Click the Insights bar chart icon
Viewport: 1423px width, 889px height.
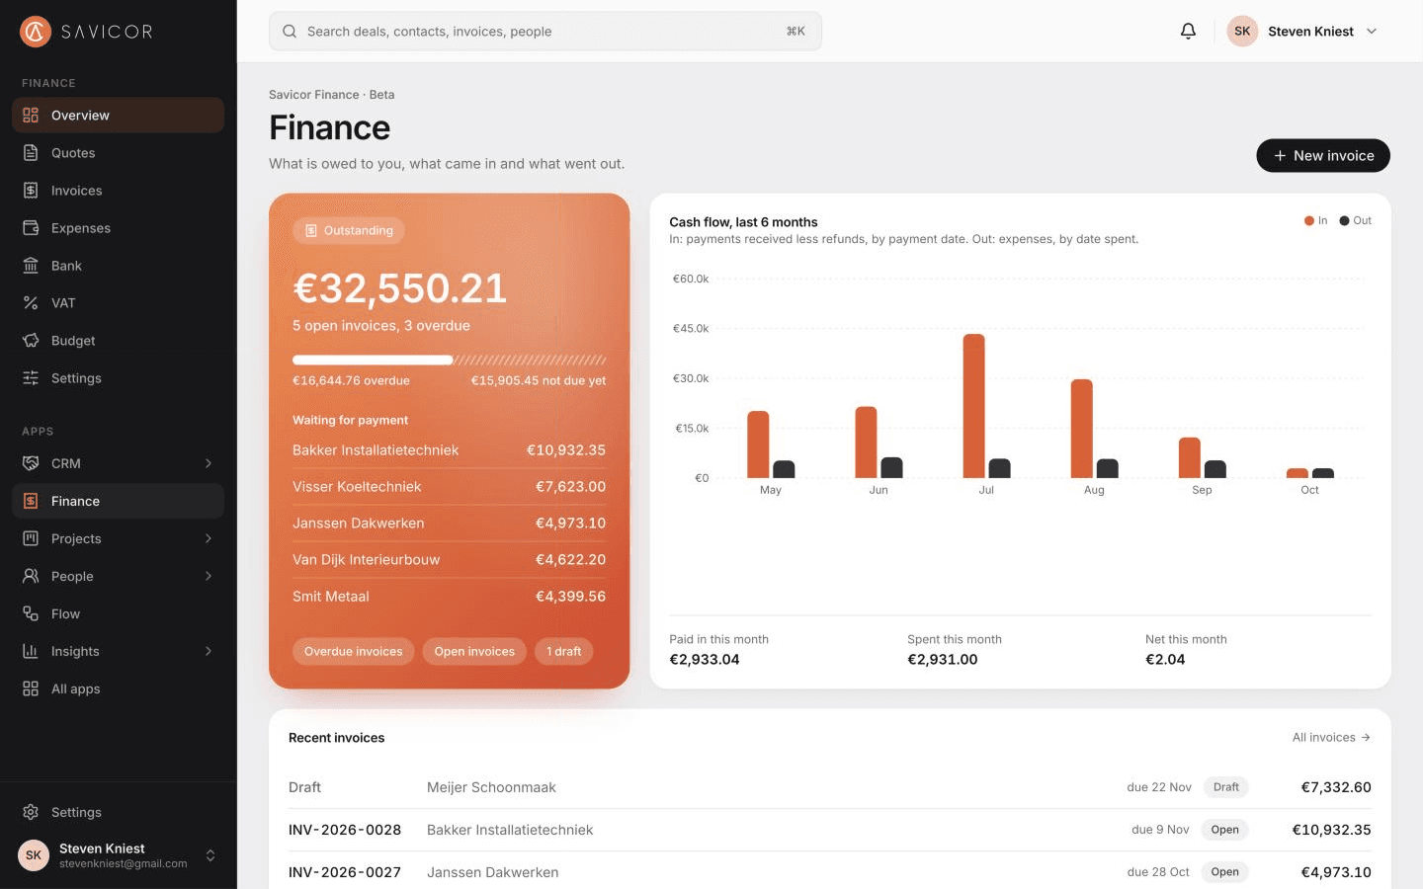point(31,651)
